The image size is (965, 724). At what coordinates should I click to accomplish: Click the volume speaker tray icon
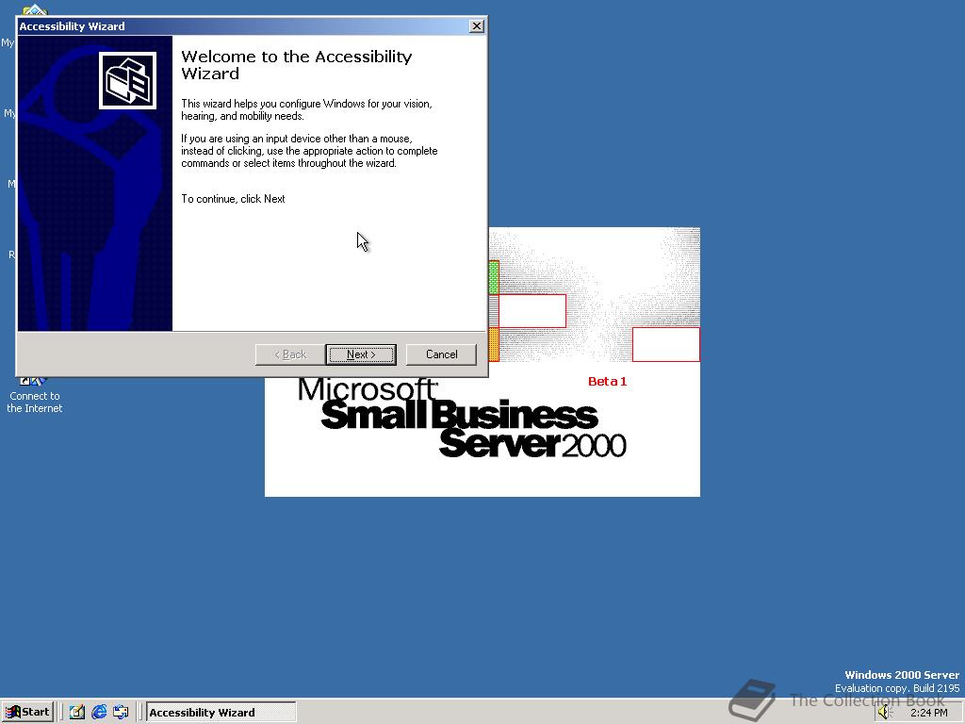pyautogui.click(x=884, y=713)
